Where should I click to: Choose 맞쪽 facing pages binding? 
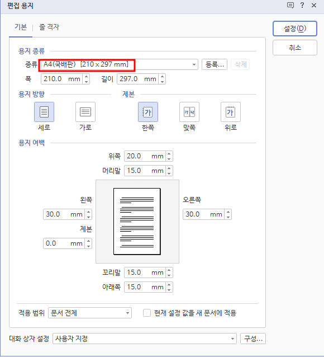189,112
